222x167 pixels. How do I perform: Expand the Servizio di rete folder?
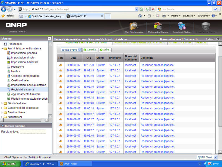(2, 112)
